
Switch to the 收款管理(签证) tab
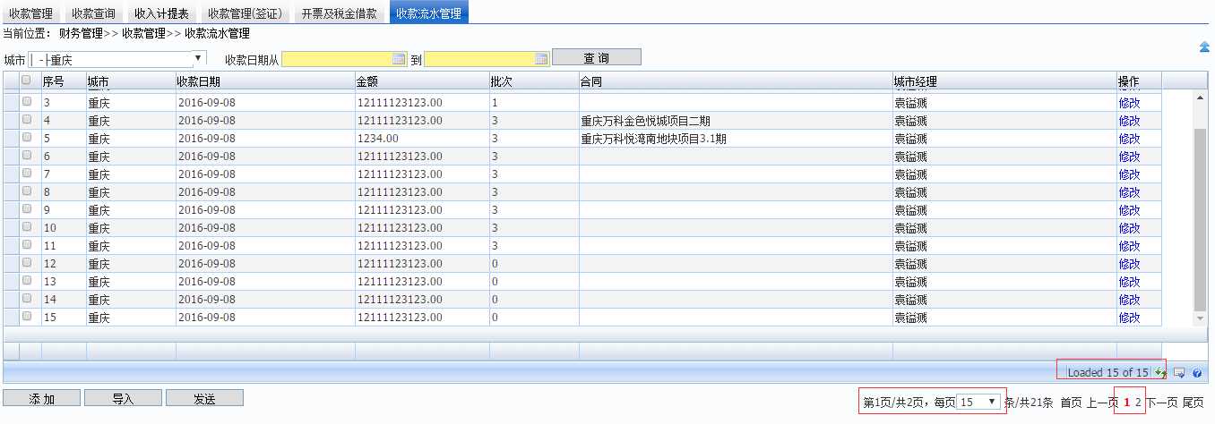[246, 13]
